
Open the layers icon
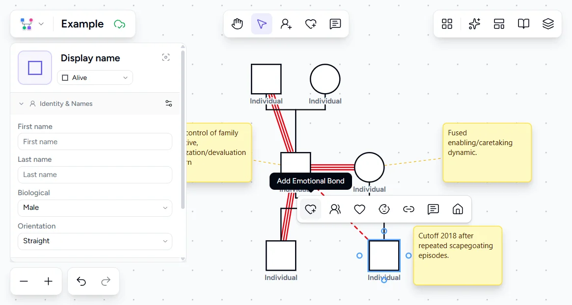548,24
